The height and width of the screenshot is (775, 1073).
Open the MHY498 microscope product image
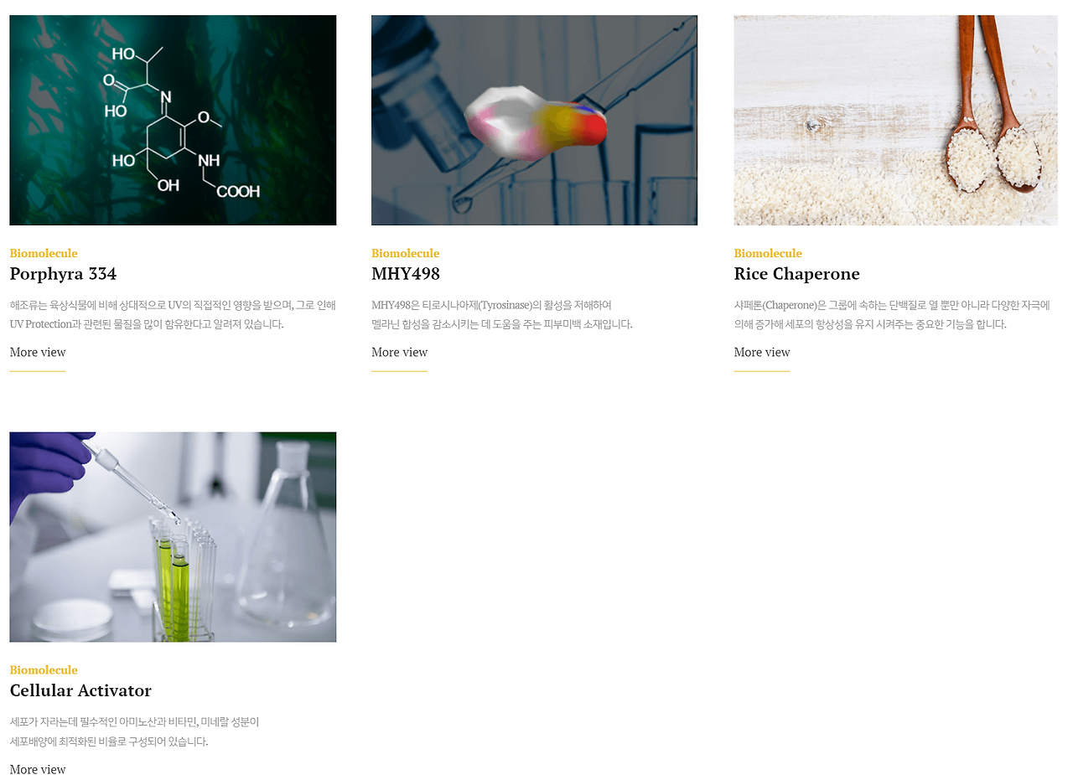534,120
